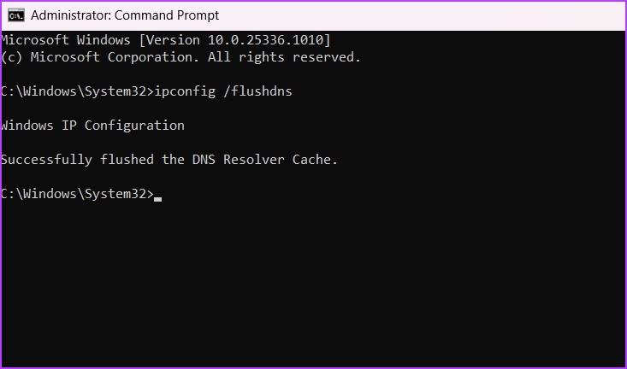The width and height of the screenshot is (627, 369).
Task: Click the 'All rights reserved.' text
Action: click(x=284, y=57)
